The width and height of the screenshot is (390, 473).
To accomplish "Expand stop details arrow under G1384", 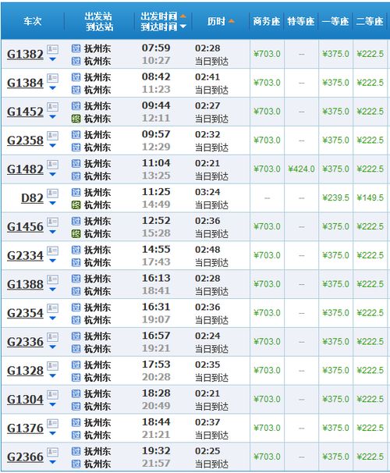I will [52, 88].
